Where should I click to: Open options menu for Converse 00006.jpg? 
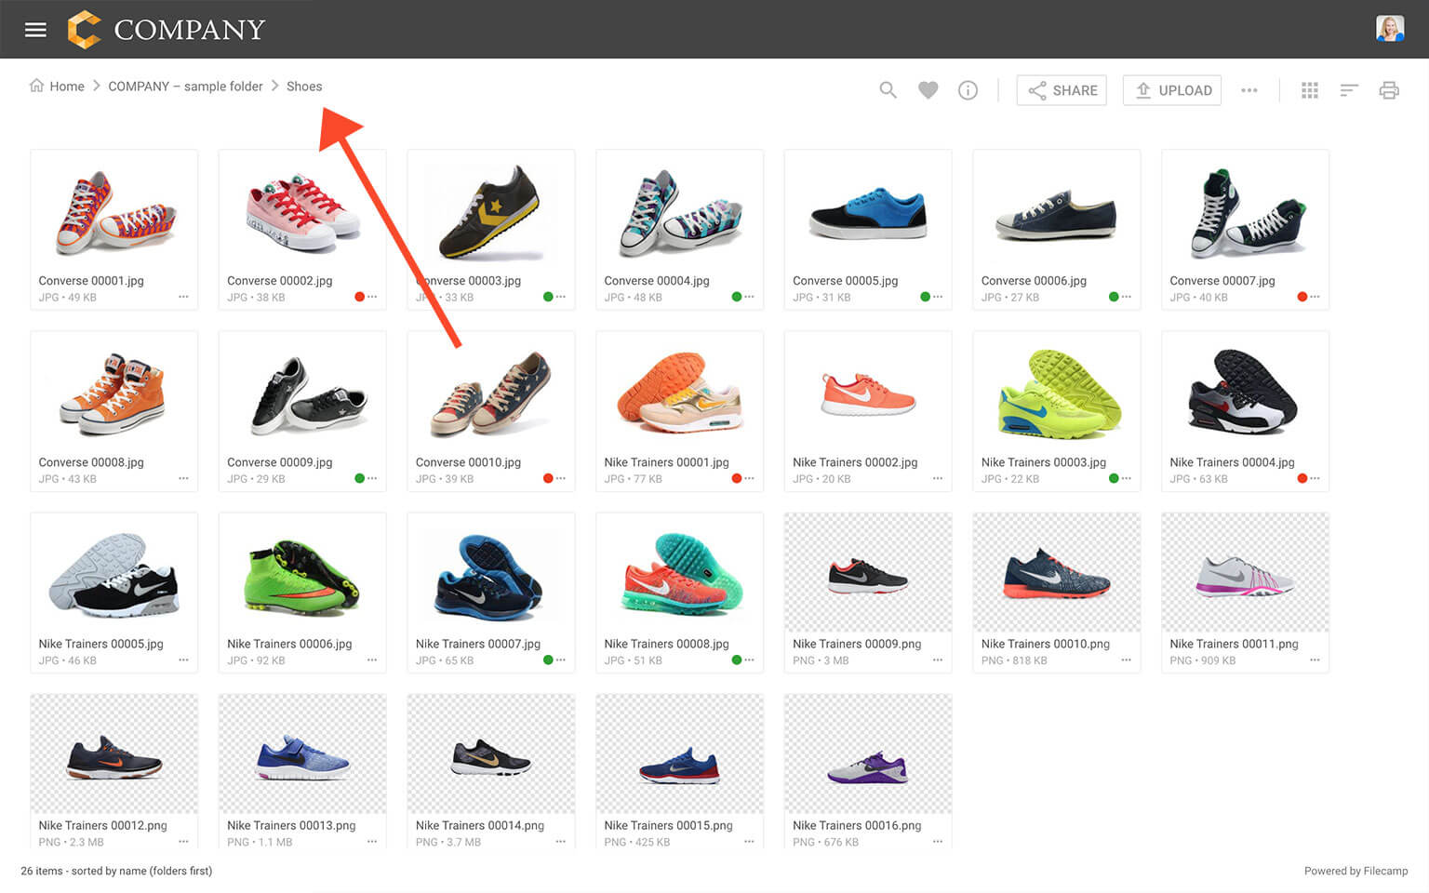click(1127, 297)
